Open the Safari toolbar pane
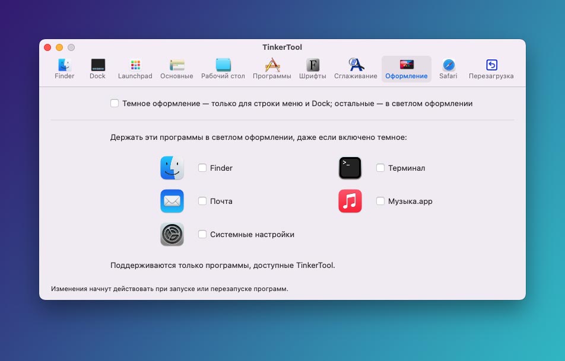This screenshot has width=565, height=361. 448,69
